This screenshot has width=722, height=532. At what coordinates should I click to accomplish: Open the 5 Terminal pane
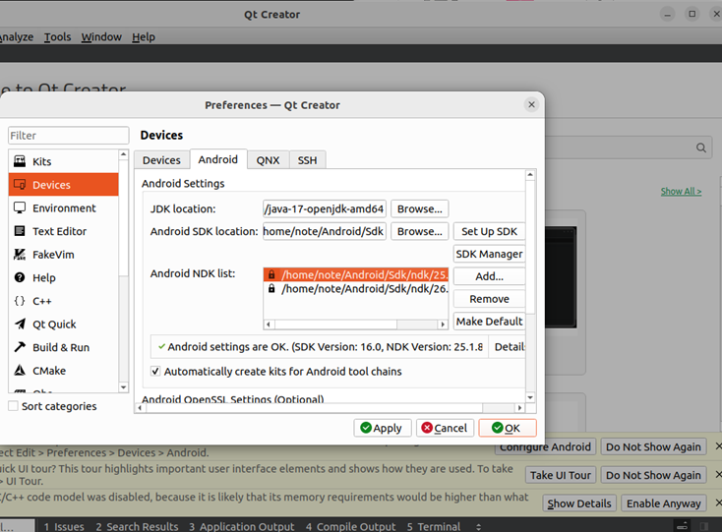pyautogui.click(x=433, y=526)
